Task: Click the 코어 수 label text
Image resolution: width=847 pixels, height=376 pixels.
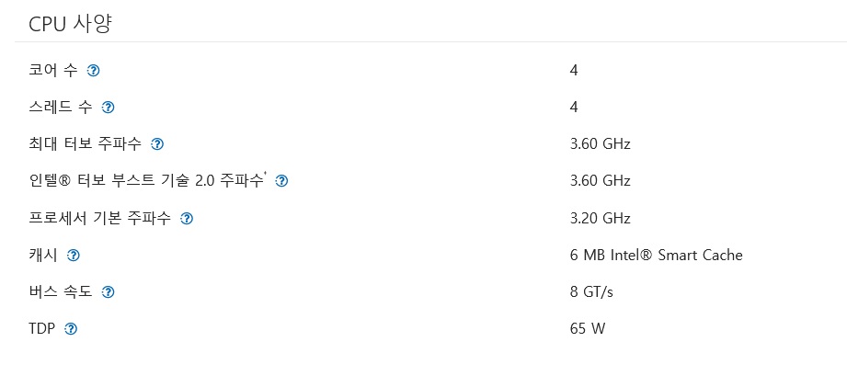Action: coord(53,70)
